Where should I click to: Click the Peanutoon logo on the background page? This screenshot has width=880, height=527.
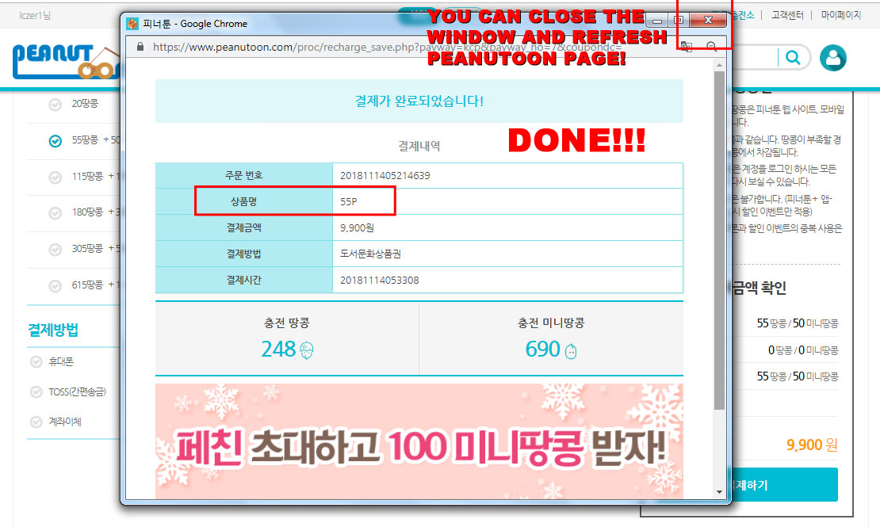[67, 60]
